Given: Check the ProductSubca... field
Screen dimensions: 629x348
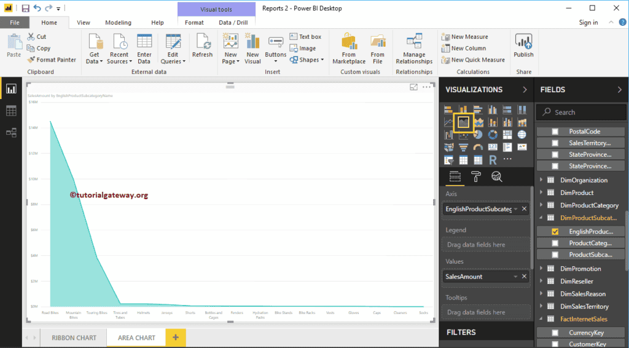Looking at the screenshot, I should (x=555, y=255).
